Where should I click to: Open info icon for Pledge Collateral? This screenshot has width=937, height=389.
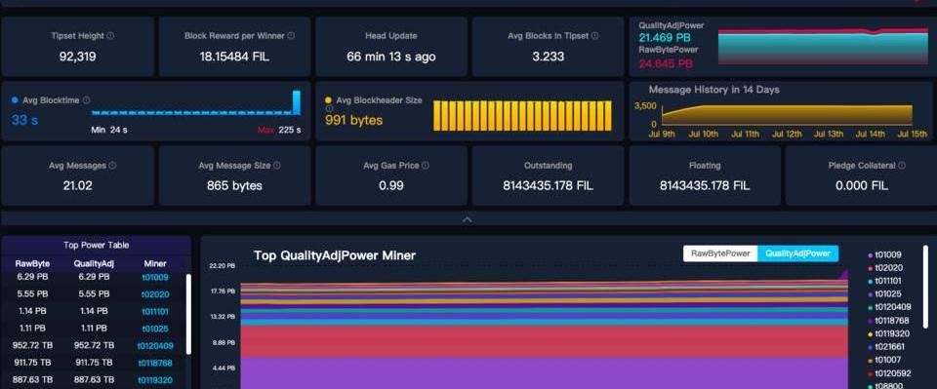[x=902, y=166]
